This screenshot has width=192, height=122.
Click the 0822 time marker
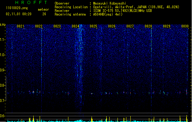[39, 26]
